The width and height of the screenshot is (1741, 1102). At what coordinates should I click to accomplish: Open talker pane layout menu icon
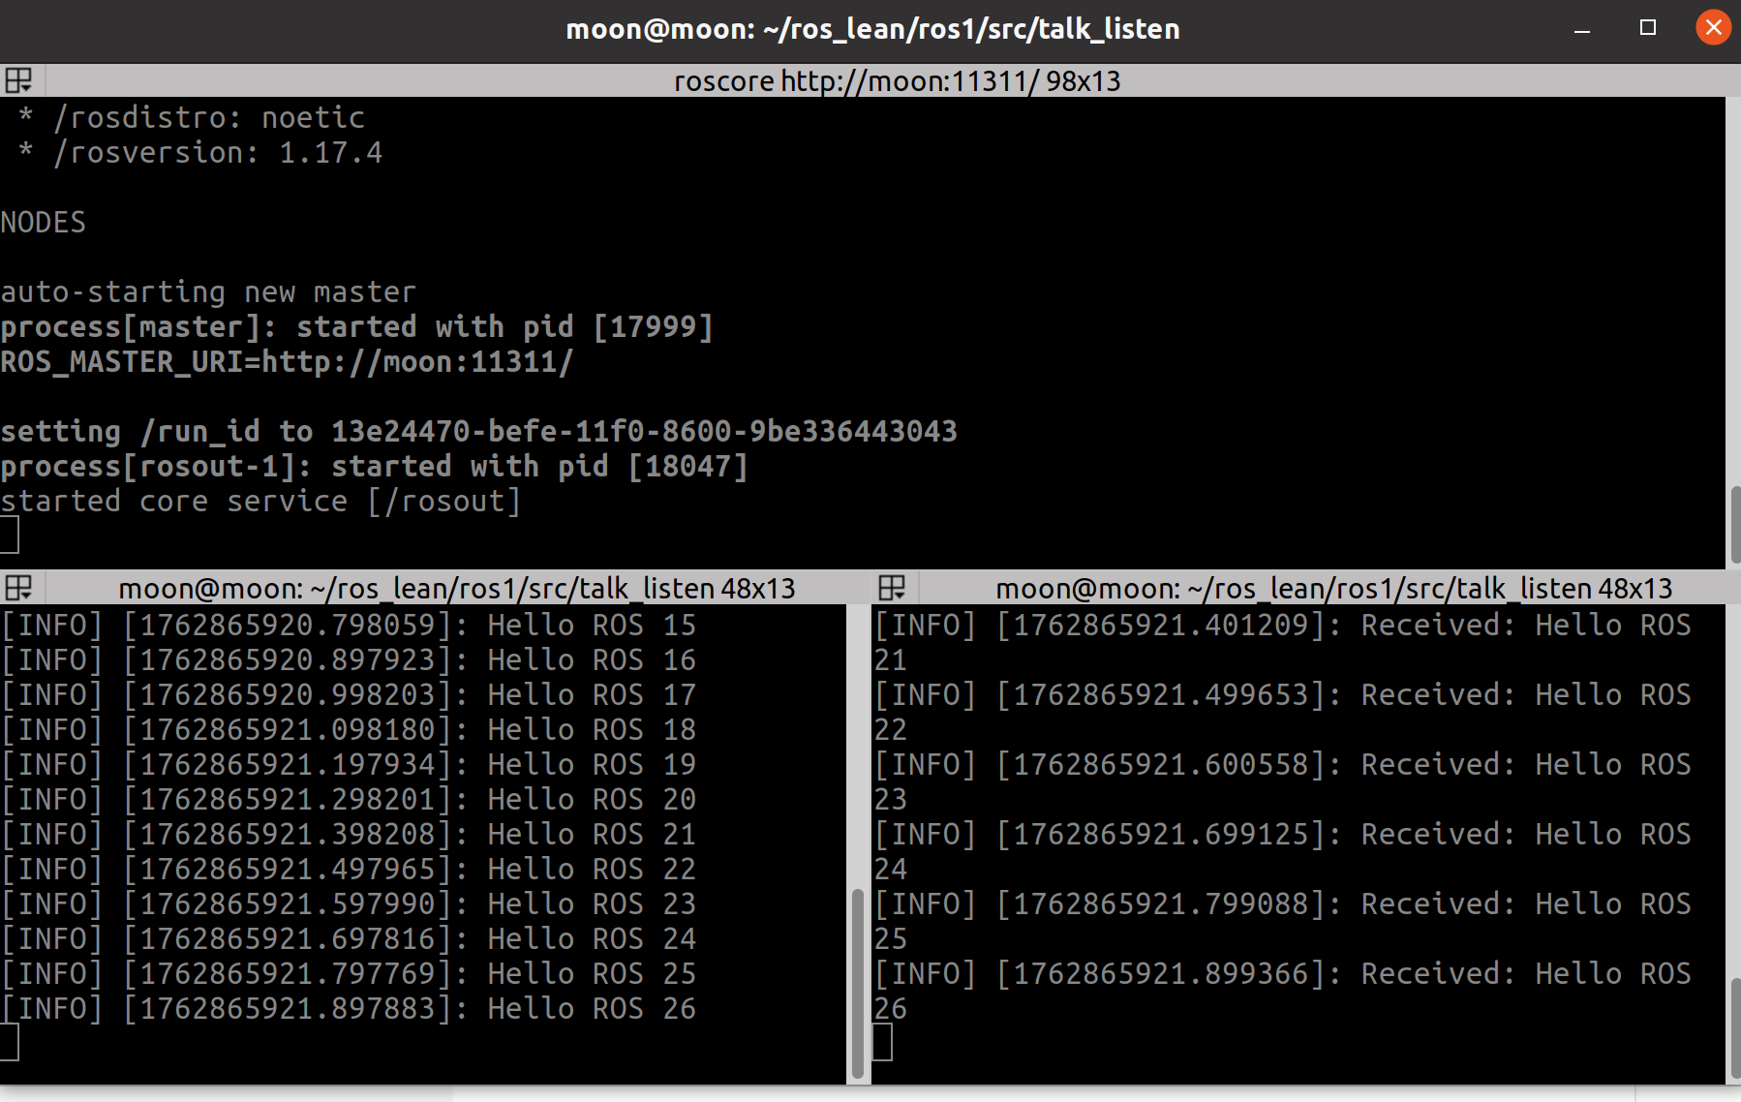pyautogui.click(x=18, y=588)
